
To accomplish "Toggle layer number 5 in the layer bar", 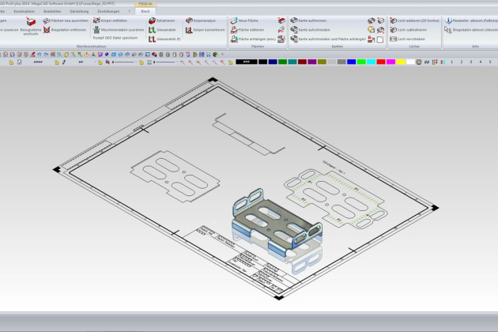I will (x=489, y=62).
